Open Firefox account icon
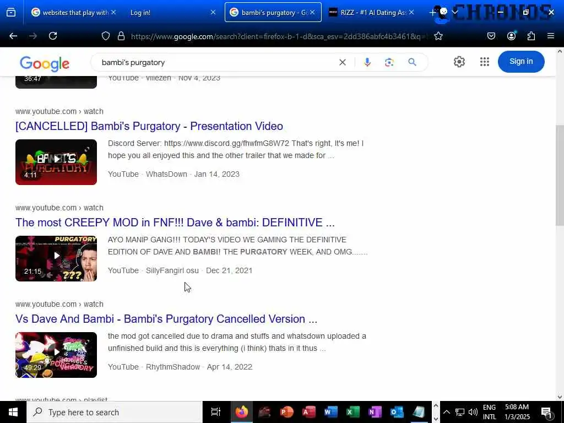This screenshot has width=564, height=423. [511, 36]
